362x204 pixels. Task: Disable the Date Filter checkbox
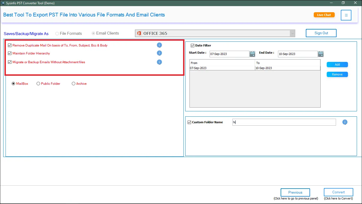[x=193, y=45]
